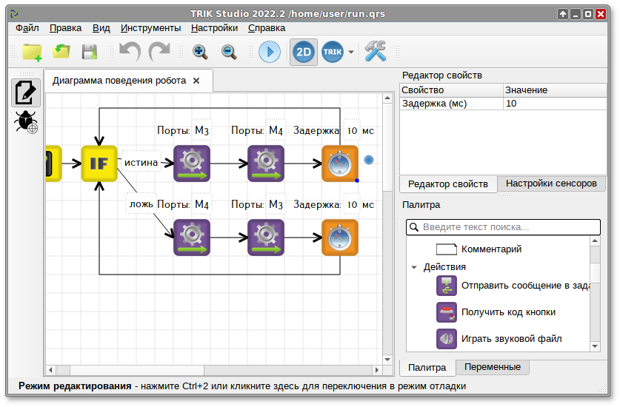
Task: Switch to the debug mode bug icon
Action: (27, 122)
